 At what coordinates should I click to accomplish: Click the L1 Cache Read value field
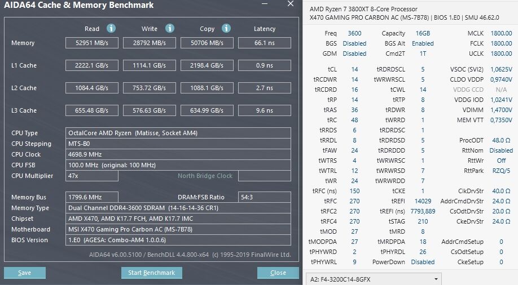[91, 65]
